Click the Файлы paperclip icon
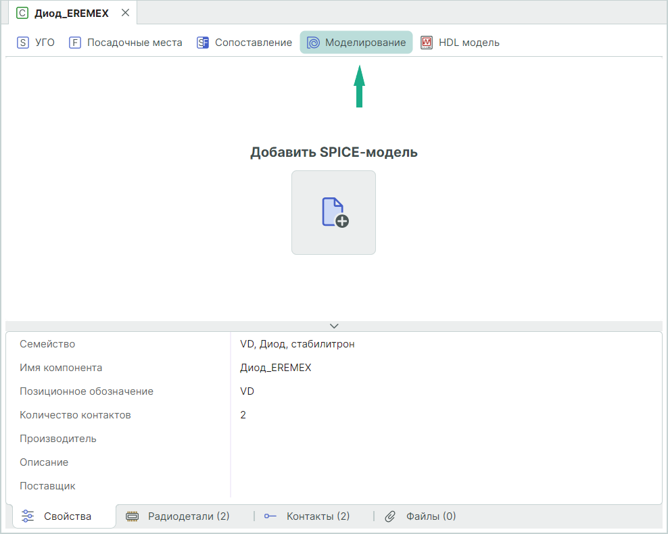This screenshot has width=668, height=534. point(390,516)
